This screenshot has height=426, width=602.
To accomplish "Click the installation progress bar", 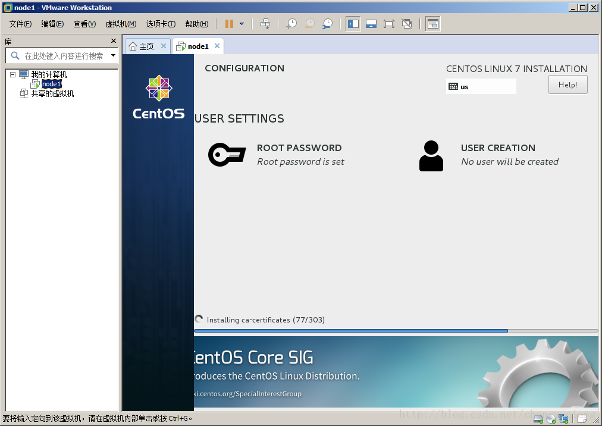I will (396, 331).
